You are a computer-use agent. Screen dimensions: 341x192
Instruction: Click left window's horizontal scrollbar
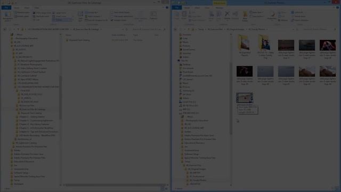point(116,185)
